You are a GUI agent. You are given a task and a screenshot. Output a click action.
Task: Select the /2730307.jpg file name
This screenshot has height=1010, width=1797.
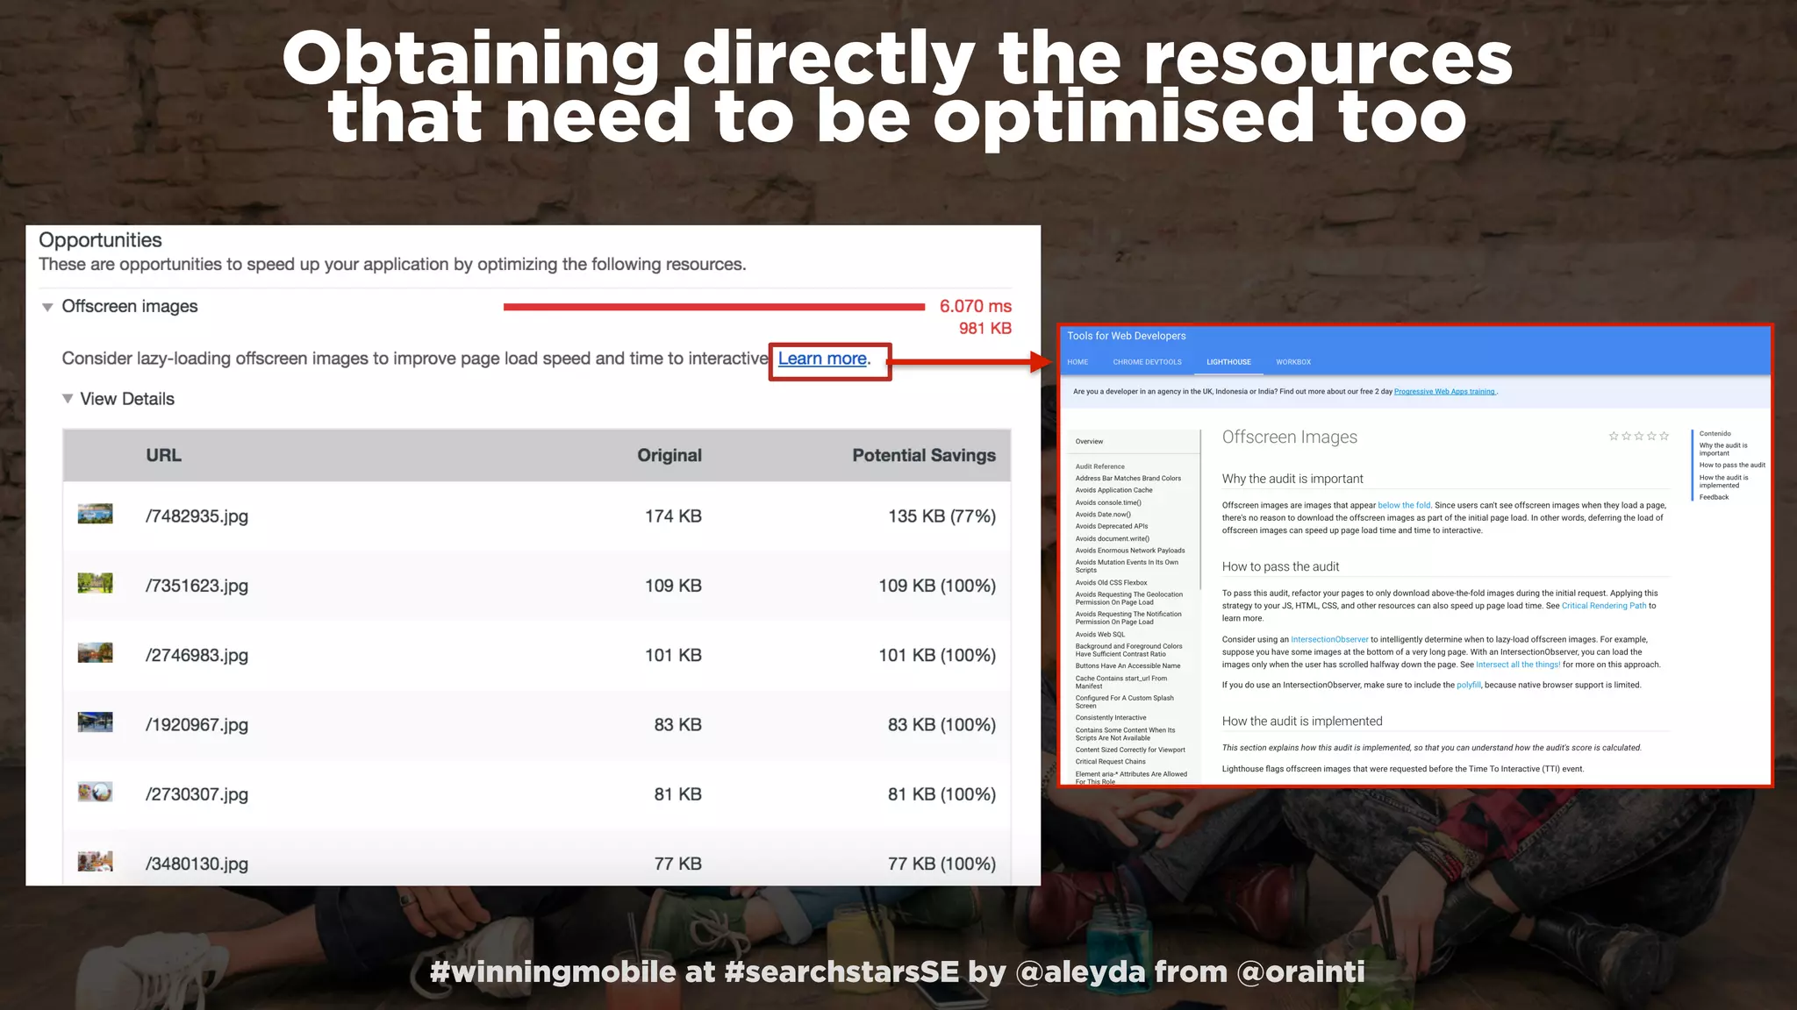click(x=197, y=794)
